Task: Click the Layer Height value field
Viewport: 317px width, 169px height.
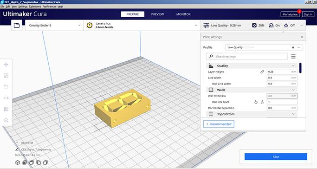Action: pyautogui.click(x=282, y=72)
